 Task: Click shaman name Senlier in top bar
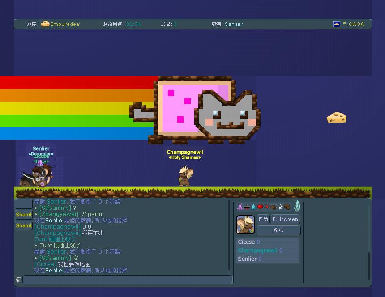pos(234,24)
